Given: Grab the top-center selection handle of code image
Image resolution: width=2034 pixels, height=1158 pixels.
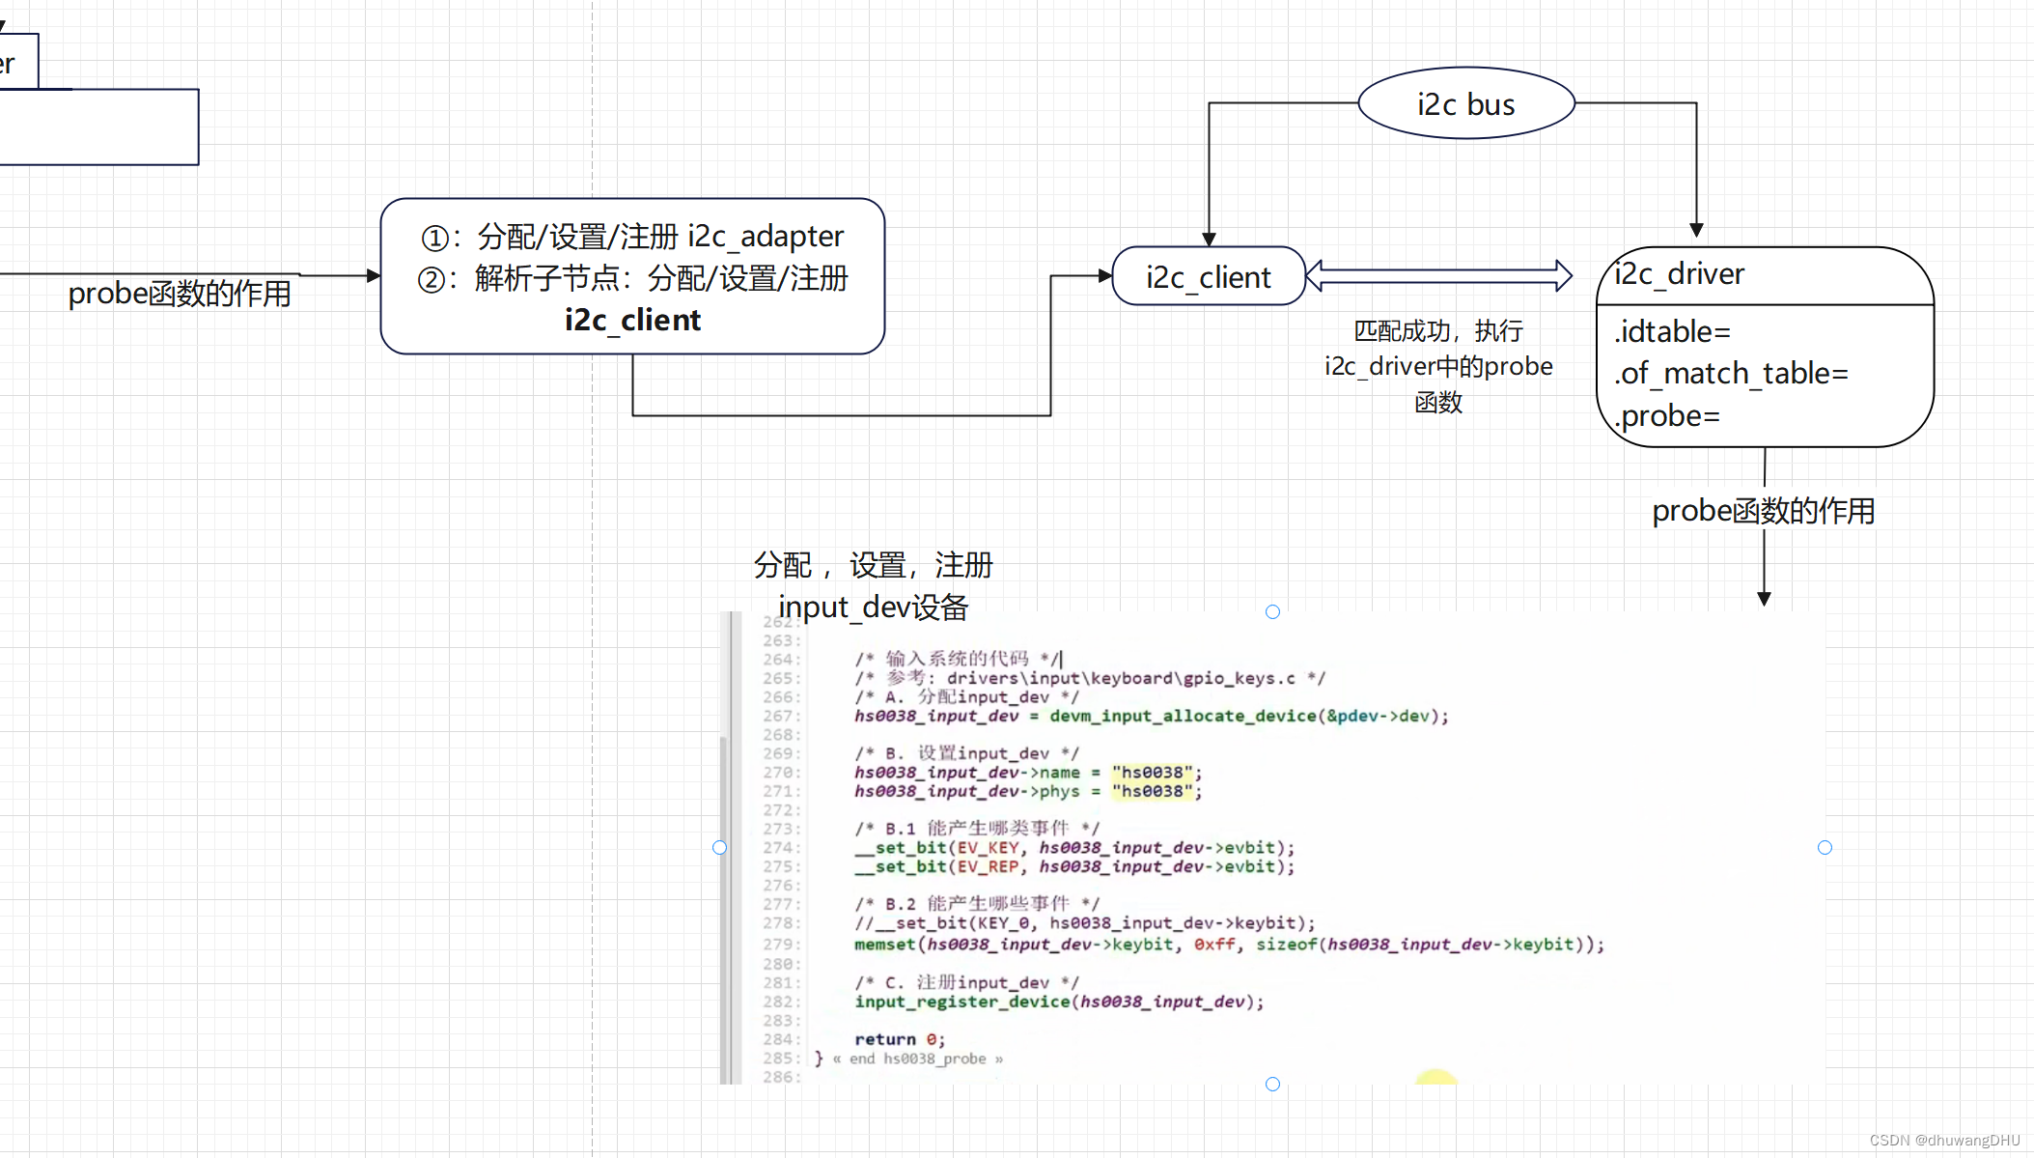Looking at the screenshot, I should [x=1272, y=611].
